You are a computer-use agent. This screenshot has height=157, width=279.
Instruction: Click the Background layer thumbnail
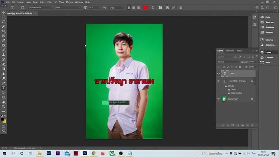tap(224, 99)
